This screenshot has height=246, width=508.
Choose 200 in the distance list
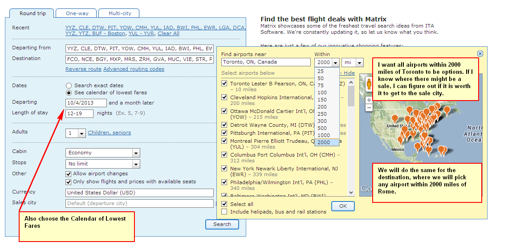click(327, 107)
